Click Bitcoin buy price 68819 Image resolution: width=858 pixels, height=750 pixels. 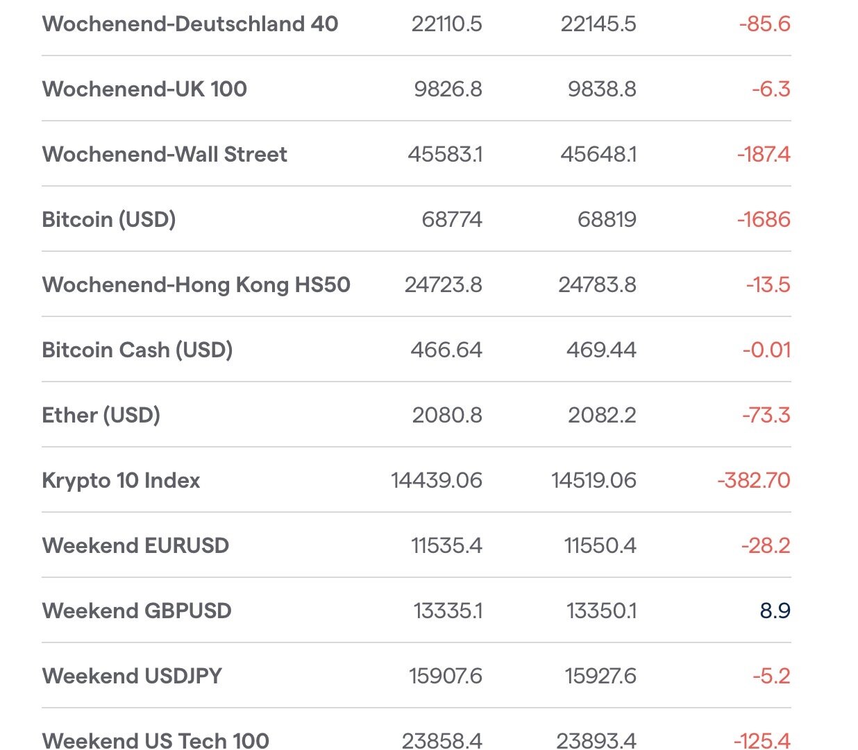[x=607, y=220]
